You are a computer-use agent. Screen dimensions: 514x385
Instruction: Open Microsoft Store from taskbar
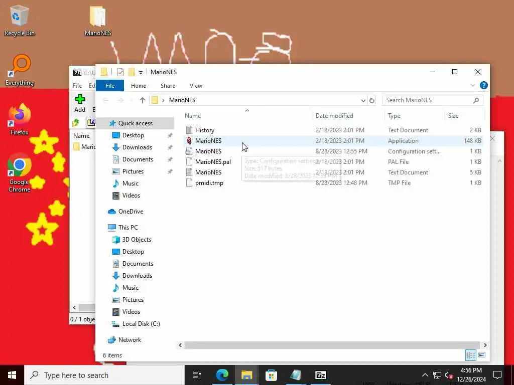click(271, 375)
